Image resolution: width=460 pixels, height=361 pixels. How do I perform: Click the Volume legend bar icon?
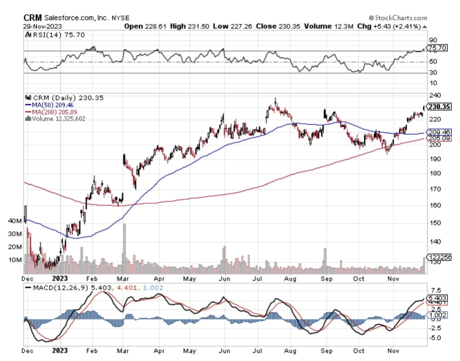click(x=27, y=119)
